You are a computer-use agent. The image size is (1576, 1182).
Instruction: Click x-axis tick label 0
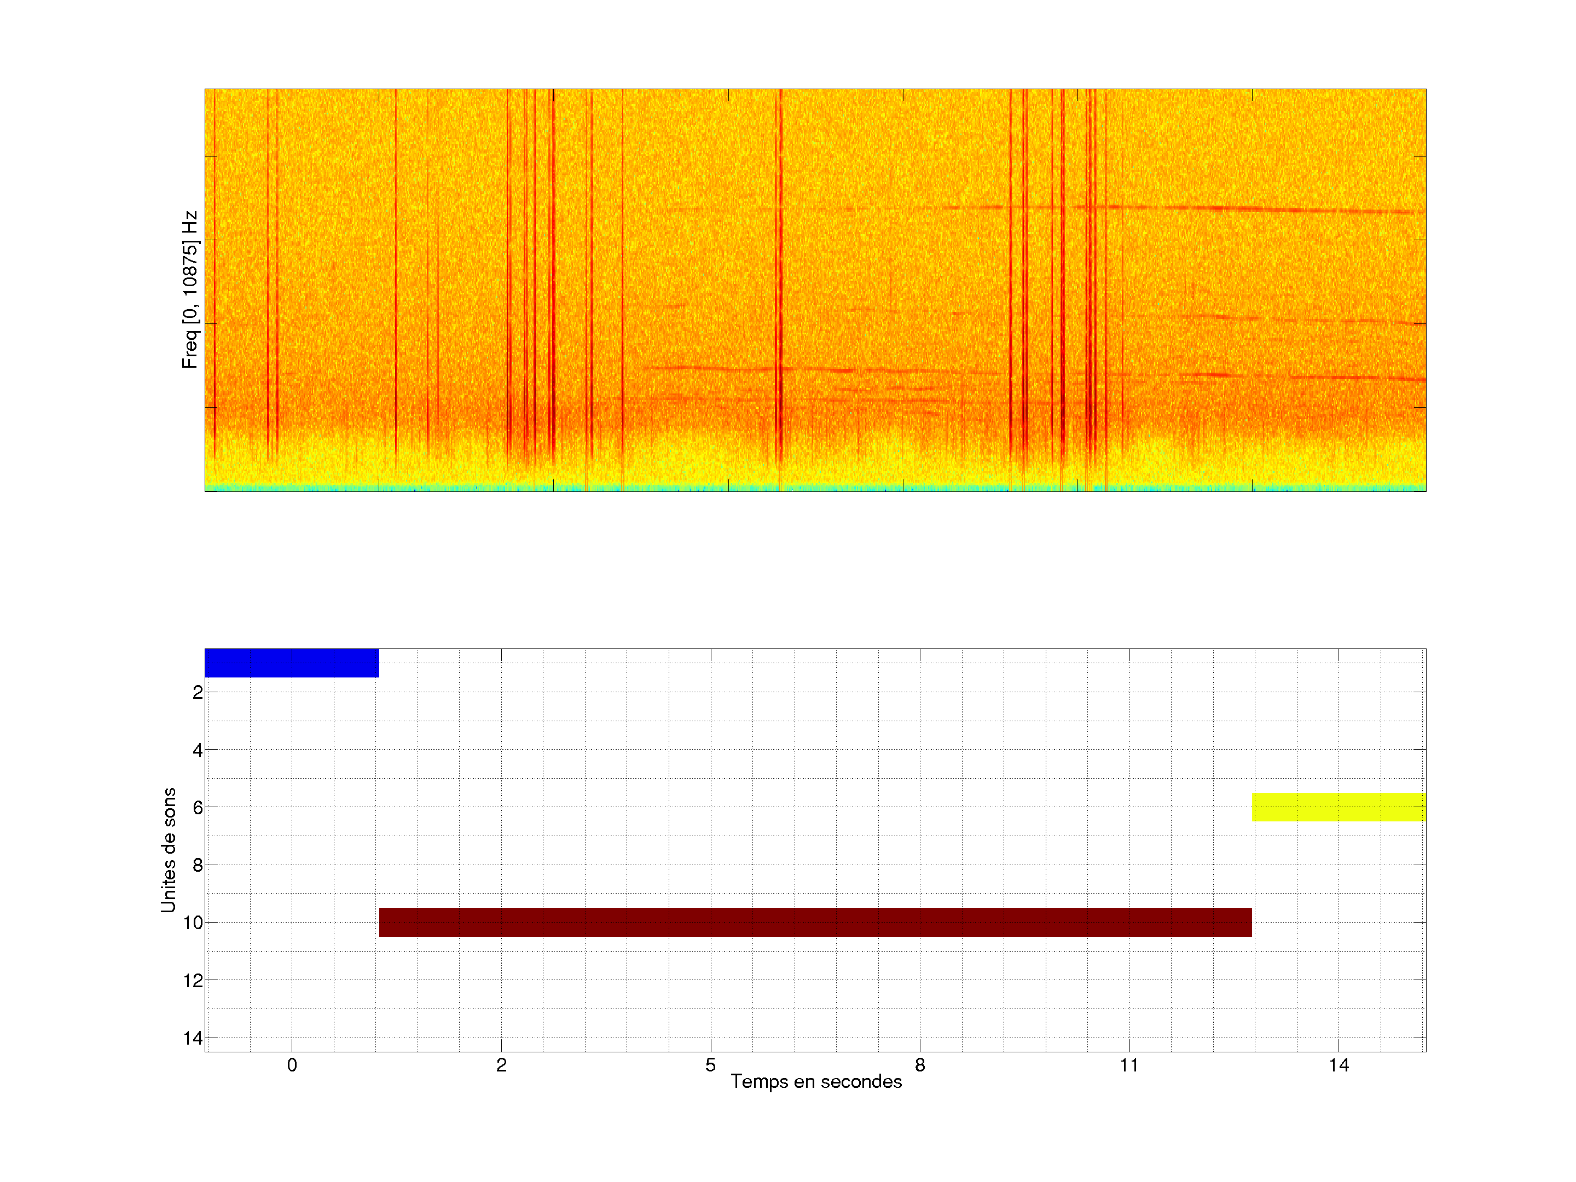coord(292,1065)
